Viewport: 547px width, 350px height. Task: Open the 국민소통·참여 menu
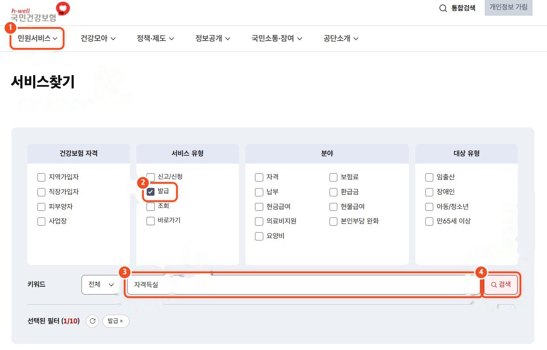coord(277,38)
